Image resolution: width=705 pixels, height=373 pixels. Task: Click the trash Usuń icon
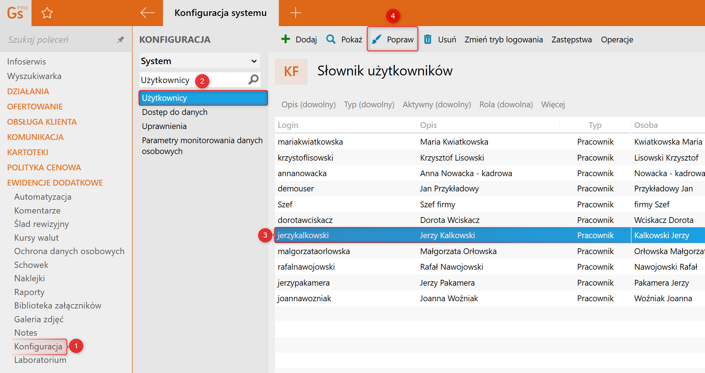point(427,39)
